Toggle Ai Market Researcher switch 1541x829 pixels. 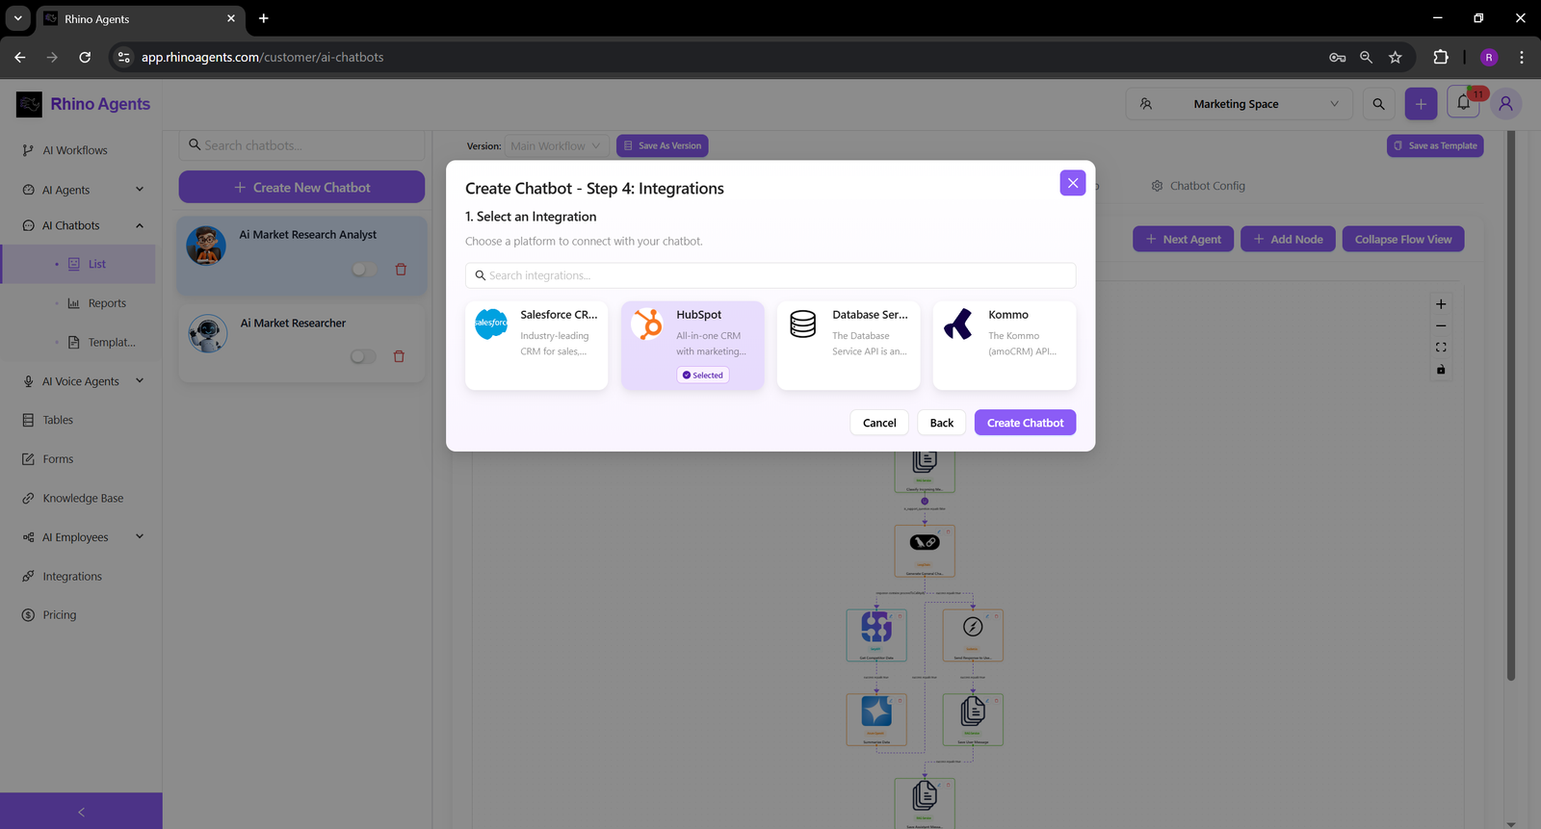(x=363, y=356)
